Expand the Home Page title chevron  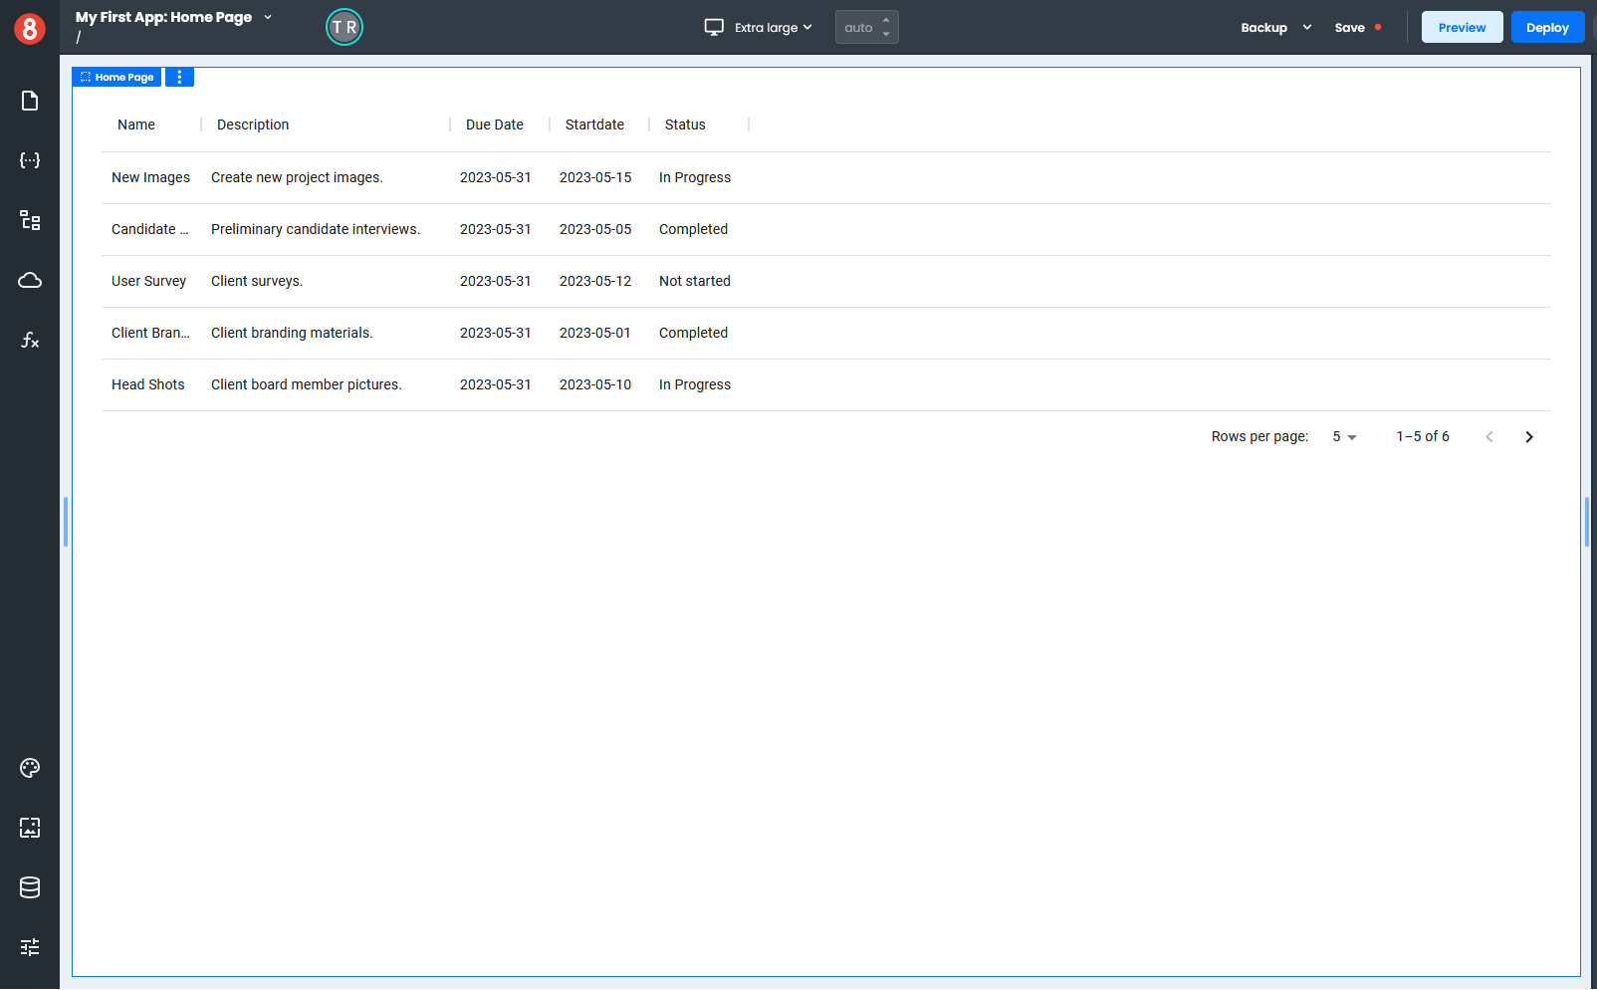click(x=268, y=17)
